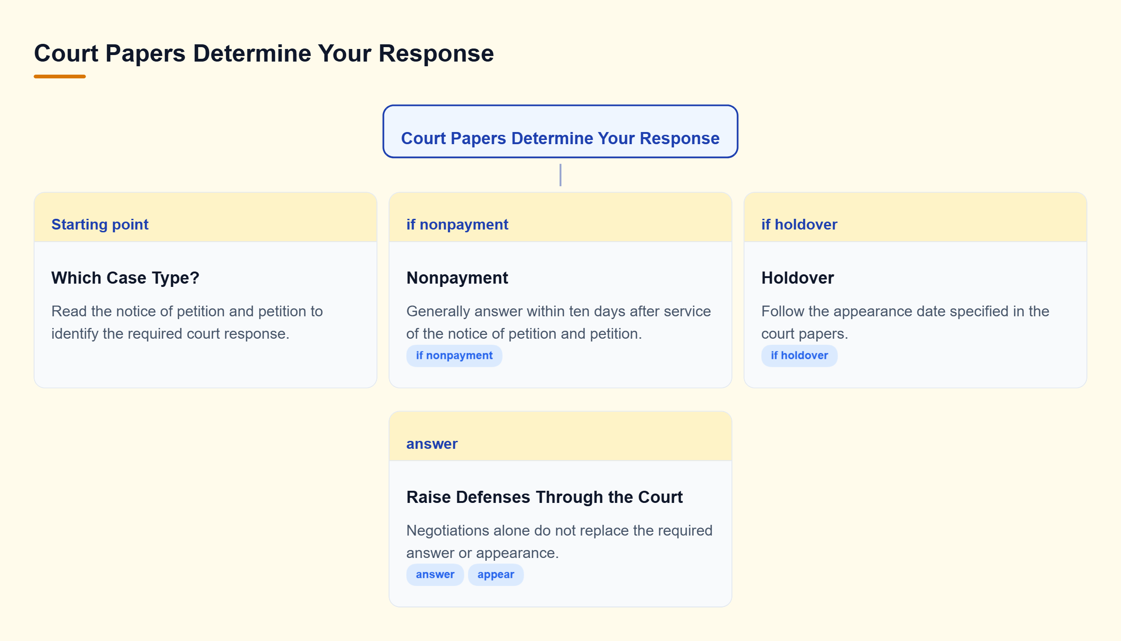Click the 'answer' card header label

[432, 444]
